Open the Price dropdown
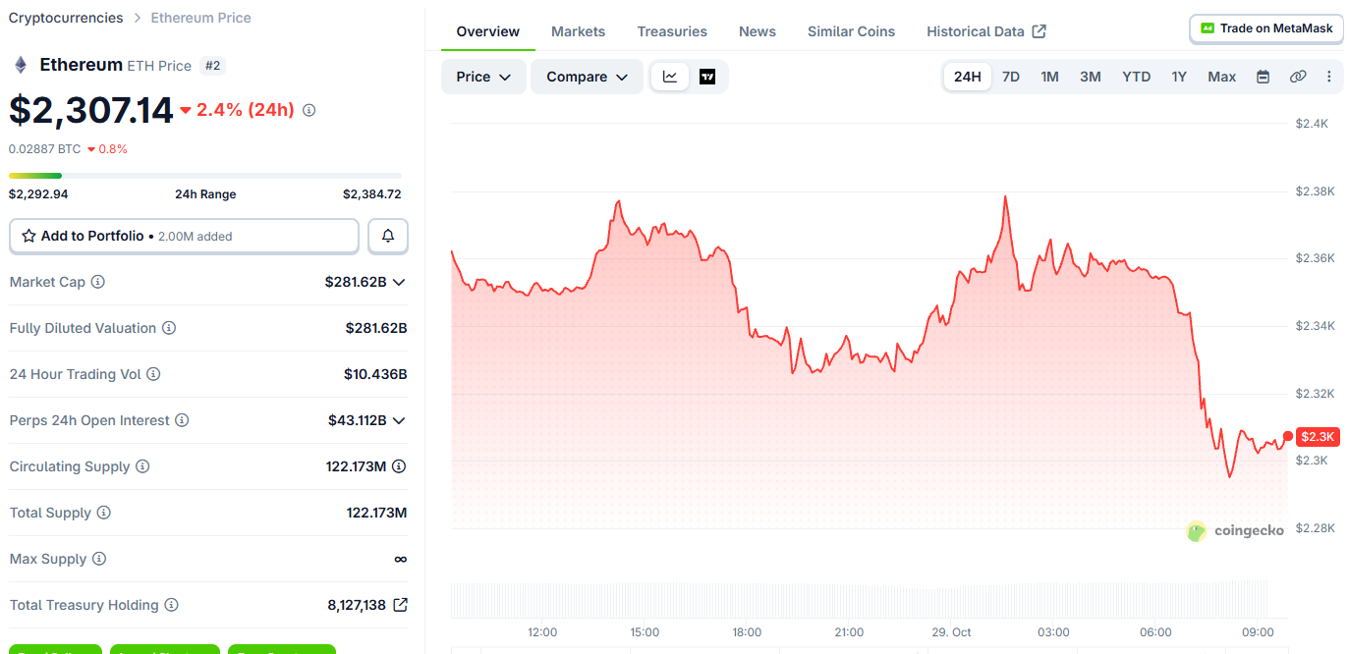The width and height of the screenshot is (1348, 654). tap(483, 77)
